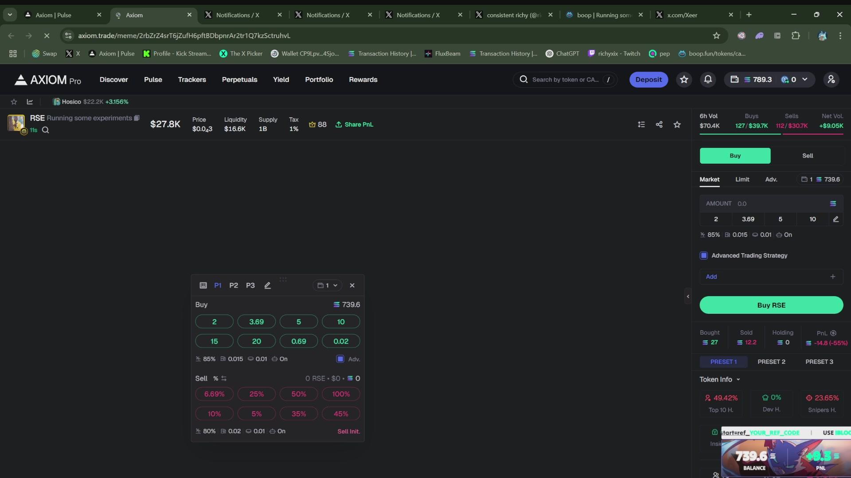Bookmark this page with the browser star
Image resolution: width=851 pixels, height=478 pixels.
tap(716, 36)
